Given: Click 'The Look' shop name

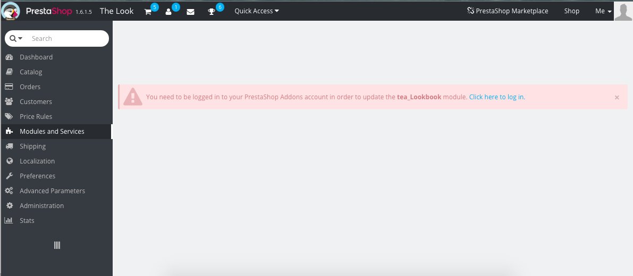Looking at the screenshot, I should [117, 11].
